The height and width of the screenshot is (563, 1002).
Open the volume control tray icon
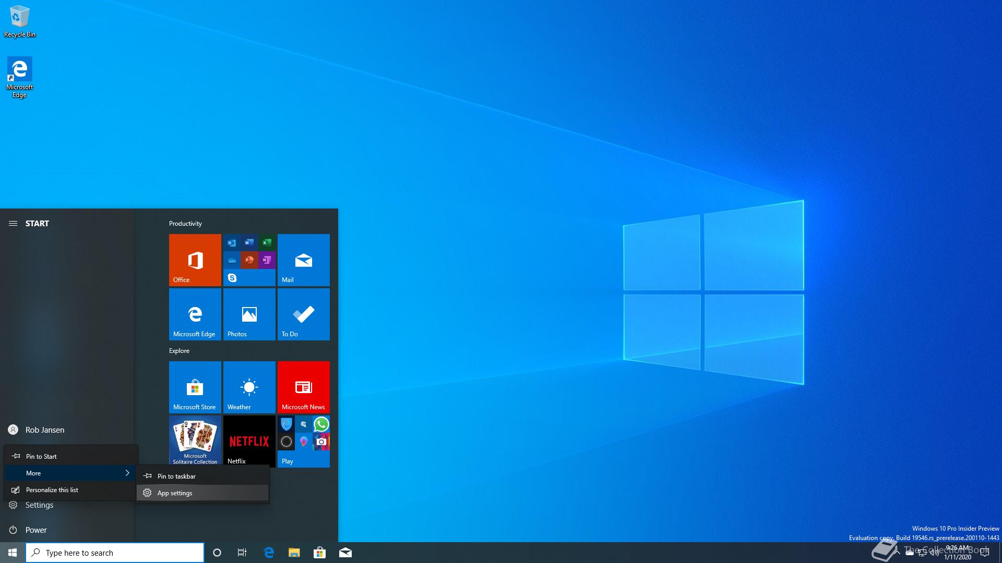935,553
